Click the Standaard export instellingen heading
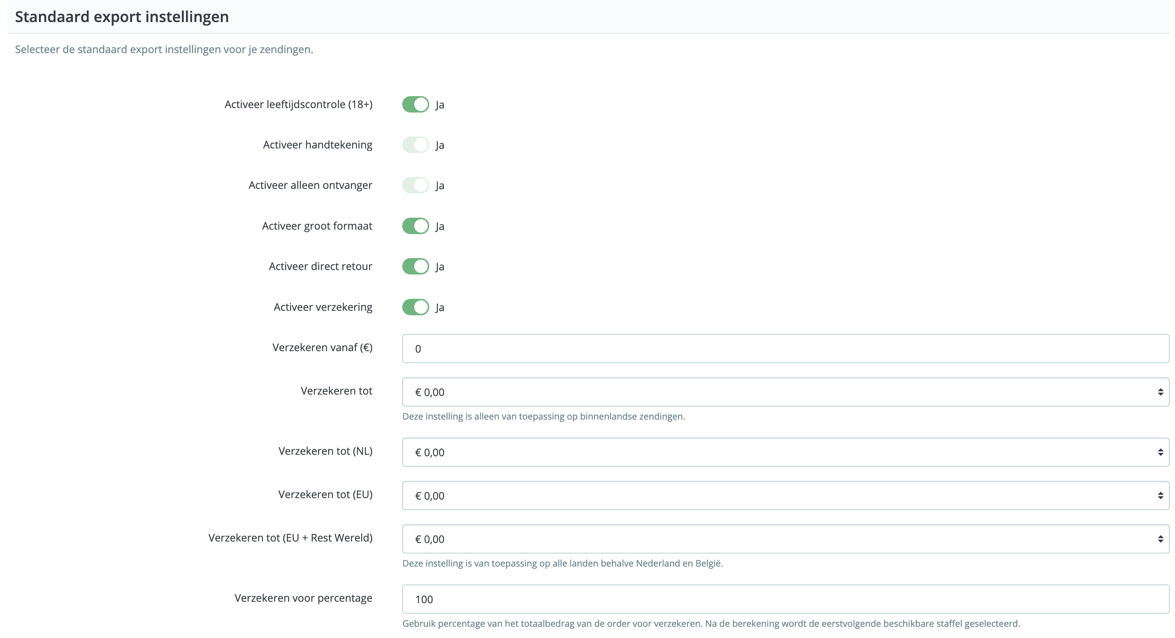Screen dimensions: 1175x638 [122, 16]
